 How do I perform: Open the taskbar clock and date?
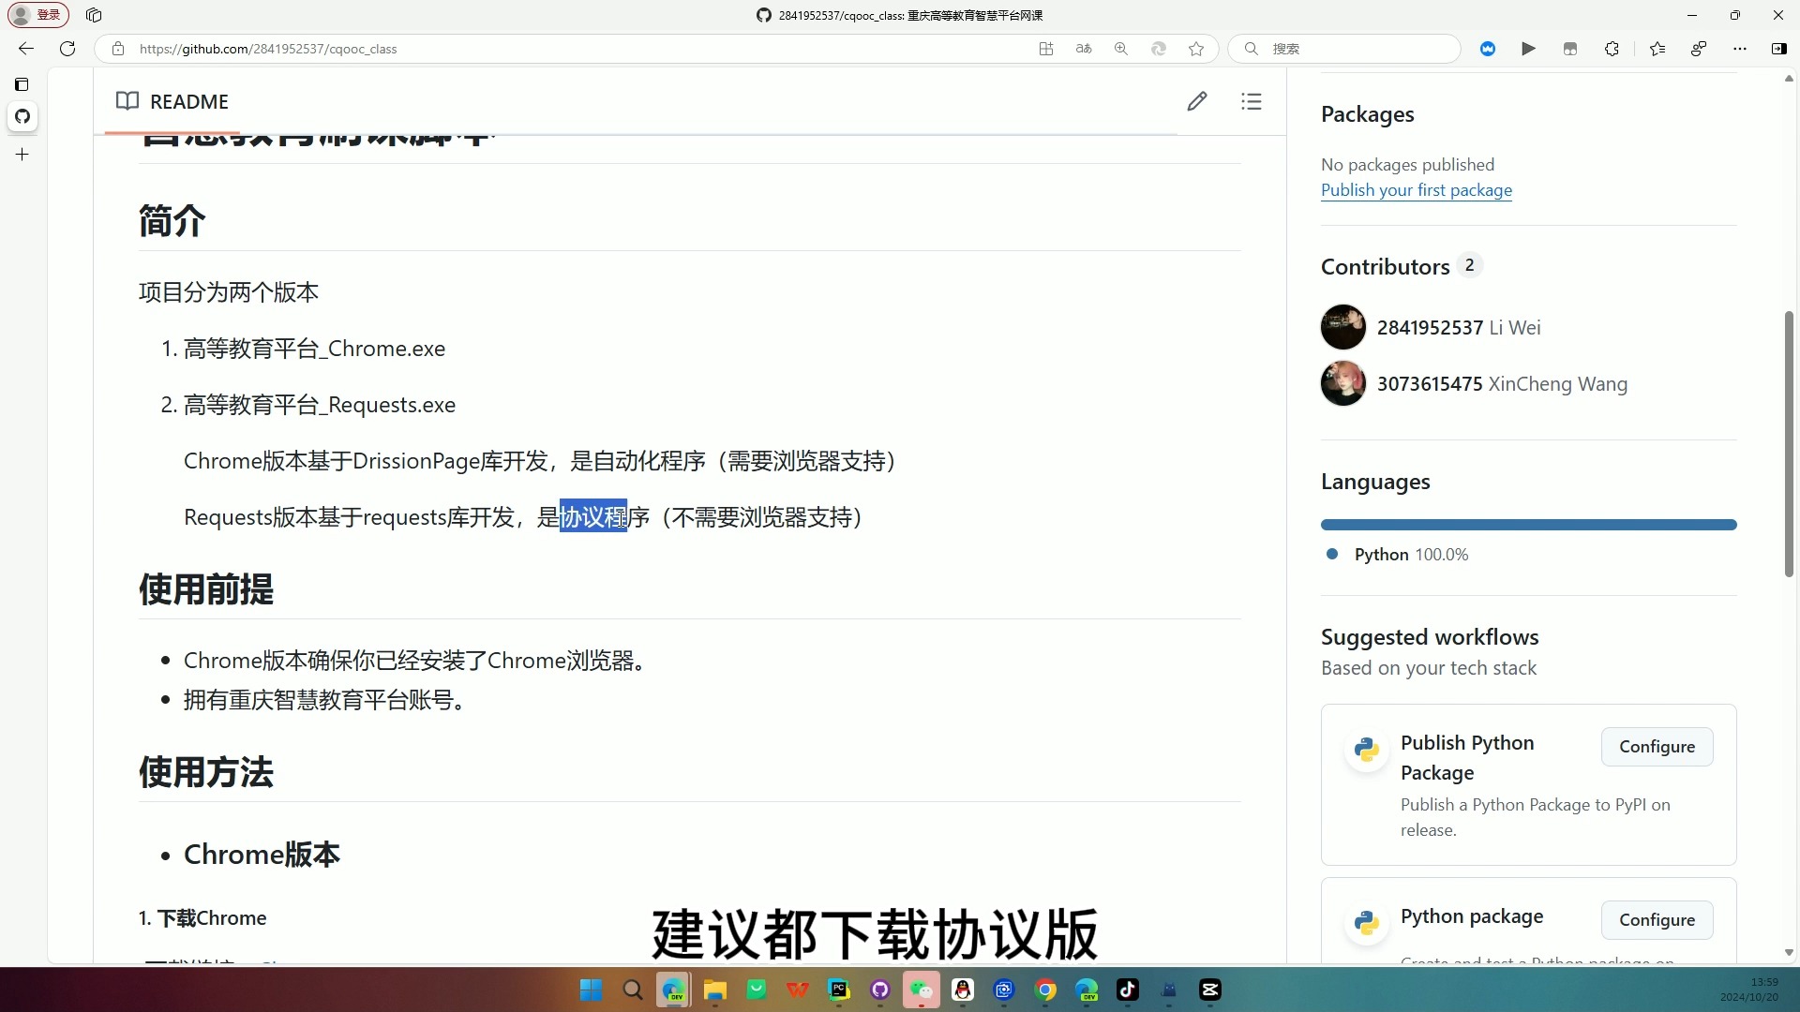click(1748, 990)
